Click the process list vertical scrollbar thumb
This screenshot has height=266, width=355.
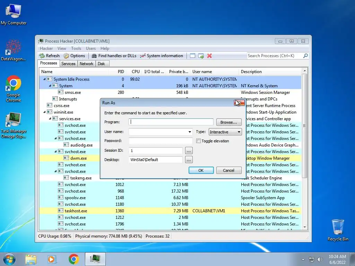pos(304,125)
